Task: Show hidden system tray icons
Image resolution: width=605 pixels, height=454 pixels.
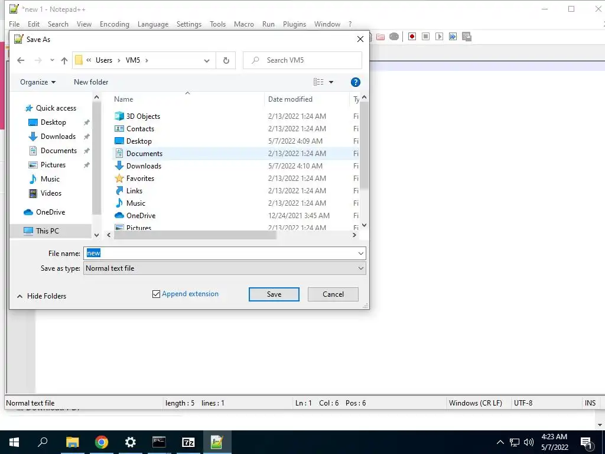Action: (500, 442)
